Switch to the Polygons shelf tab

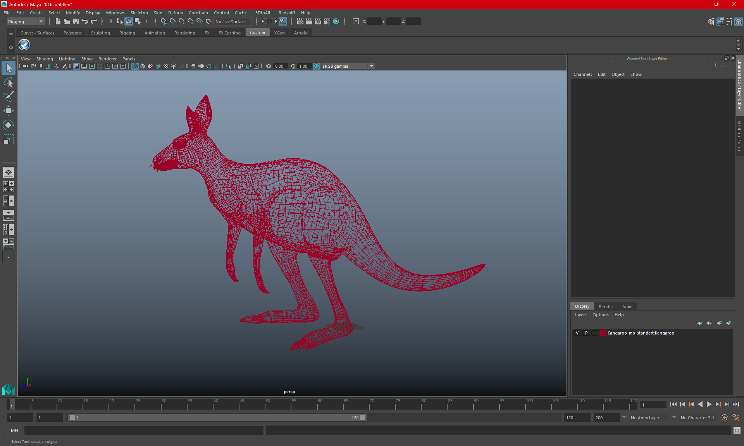click(72, 33)
